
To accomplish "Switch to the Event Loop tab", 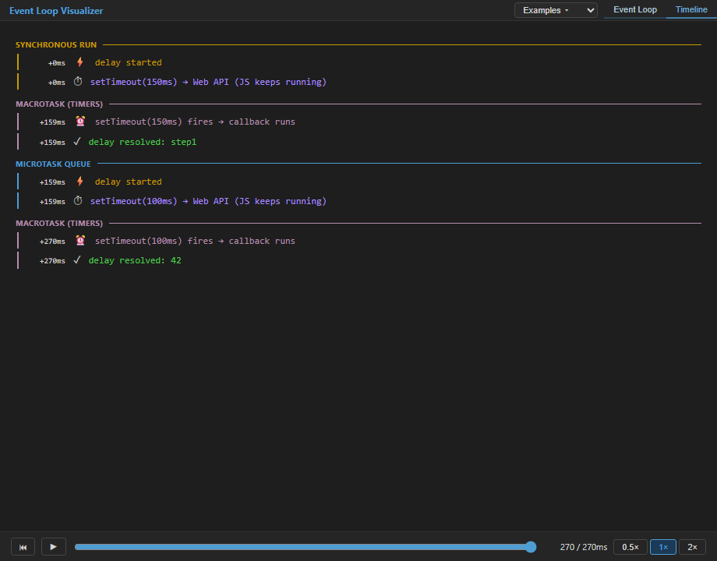I will 634,9.
